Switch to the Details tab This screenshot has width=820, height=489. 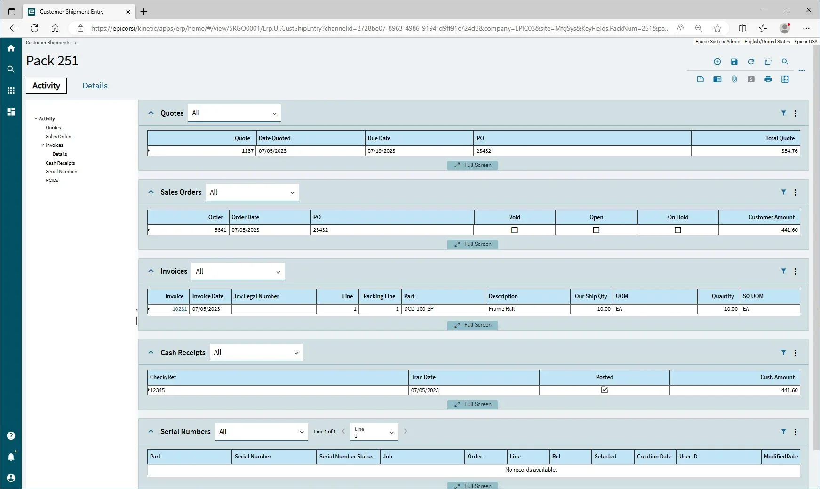pos(95,86)
